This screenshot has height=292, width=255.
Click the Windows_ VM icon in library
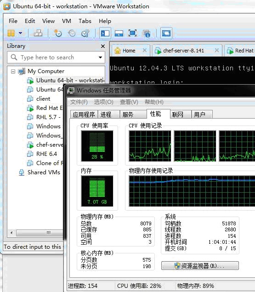click(30, 135)
